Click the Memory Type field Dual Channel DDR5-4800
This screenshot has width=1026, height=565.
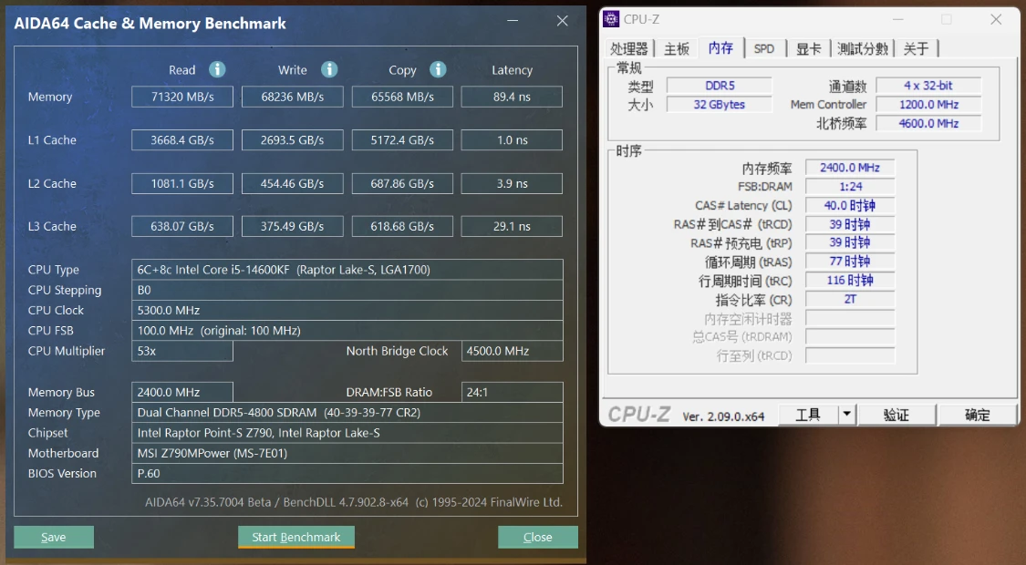pos(347,413)
